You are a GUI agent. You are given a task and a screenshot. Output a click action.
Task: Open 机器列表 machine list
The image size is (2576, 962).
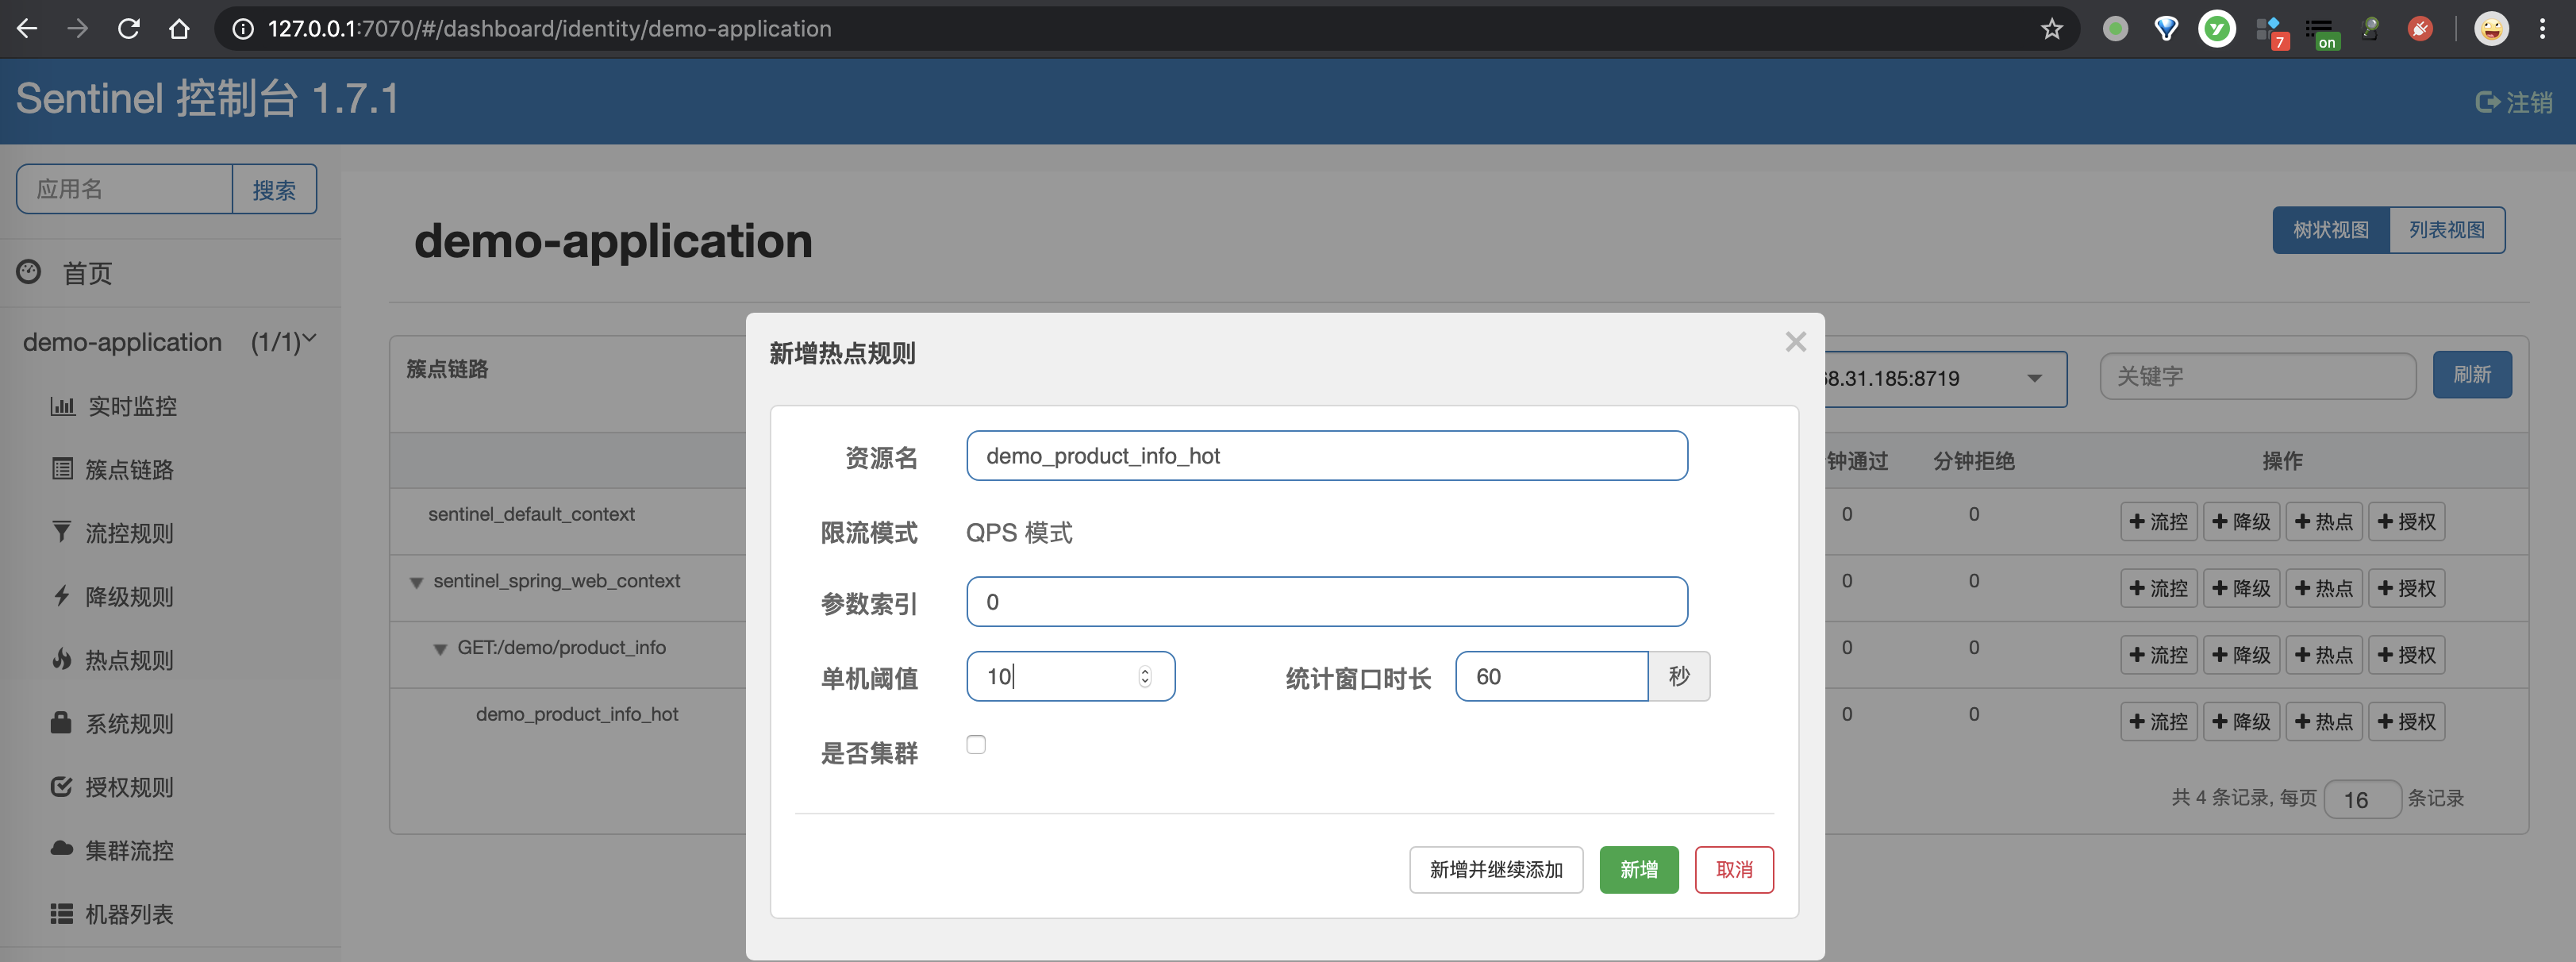[x=129, y=913]
